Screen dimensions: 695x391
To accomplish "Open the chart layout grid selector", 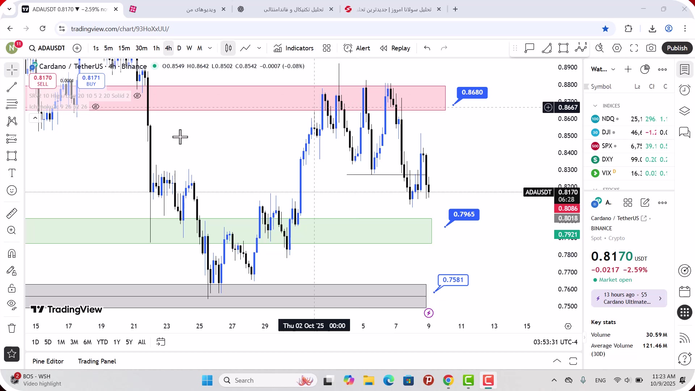I will tap(327, 48).
